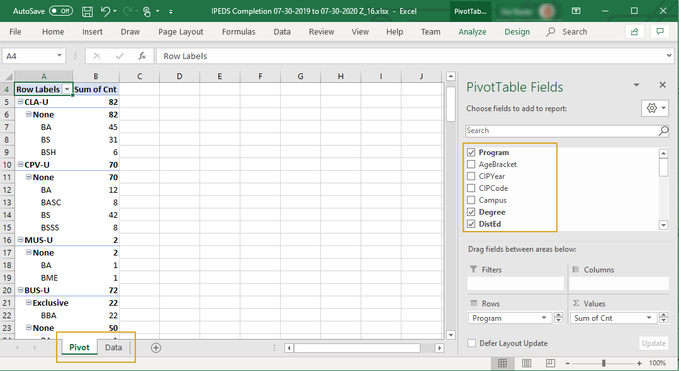The height and width of the screenshot is (371, 679).
Task: Toggle the AutoSave switch
Action: [61, 11]
